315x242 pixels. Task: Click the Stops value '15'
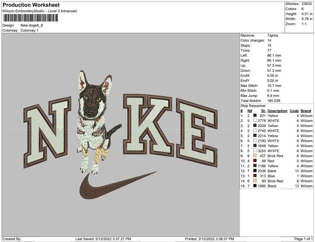[x=269, y=45]
